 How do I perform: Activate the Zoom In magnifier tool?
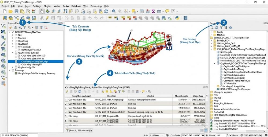pos(54,11)
